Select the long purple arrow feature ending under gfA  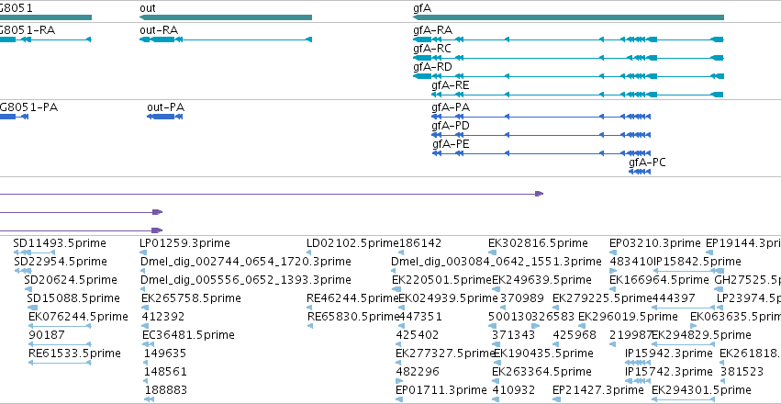coord(272,194)
